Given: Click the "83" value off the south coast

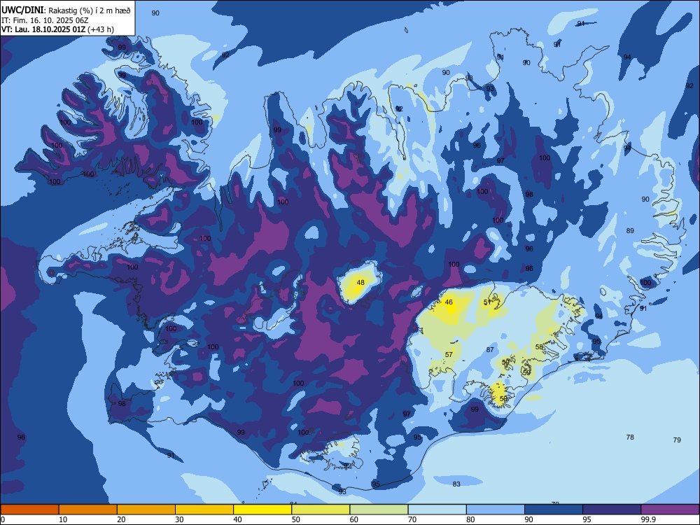Looking at the screenshot, I should coord(456,484).
